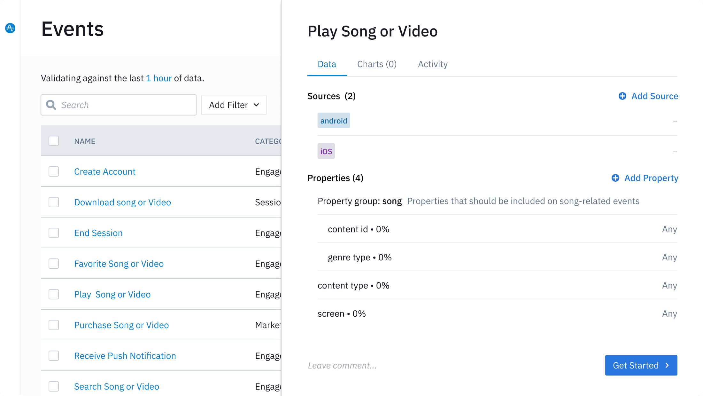703x396 pixels.
Task: Open the Add Filter dropdown
Action: (x=234, y=105)
